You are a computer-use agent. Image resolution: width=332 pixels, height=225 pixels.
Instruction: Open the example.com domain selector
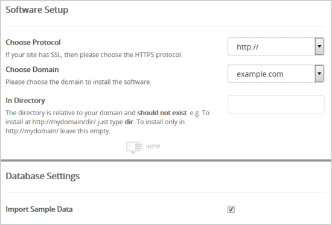point(276,74)
